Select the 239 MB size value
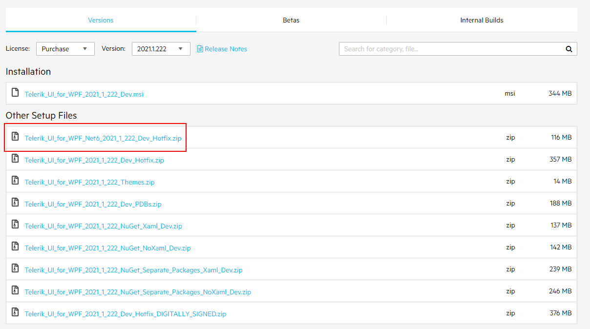The width and height of the screenshot is (590, 329). click(560, 269)
